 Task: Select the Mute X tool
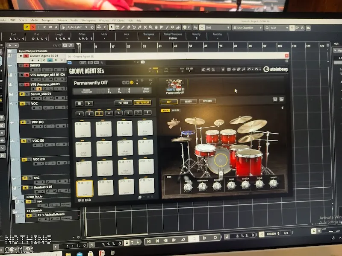pos(145,27)
